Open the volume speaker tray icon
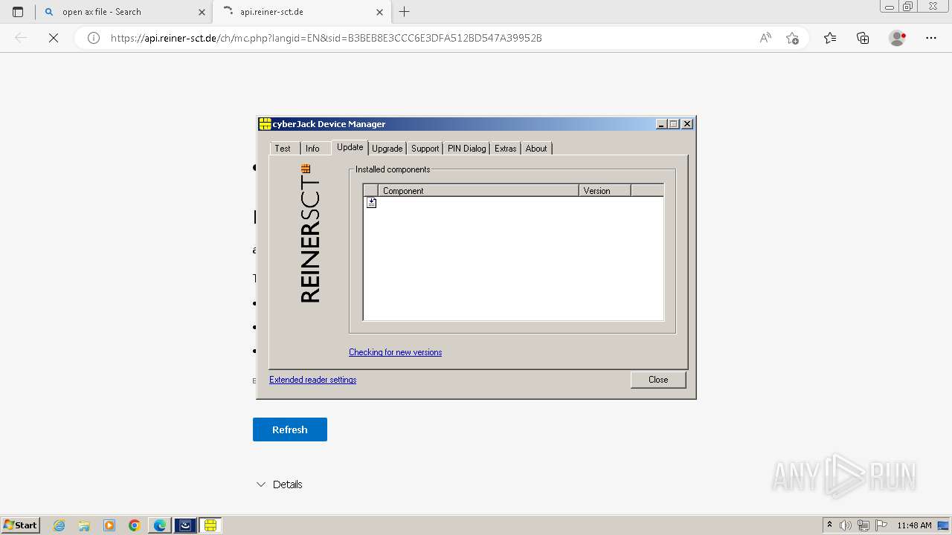 click(x=846, y=525)
